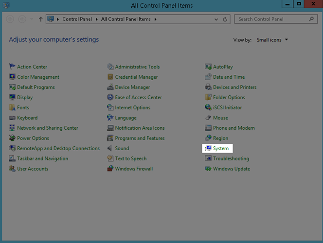The image size is (323, 243).
Task: Click the All Control Panel Items breadcrumb
Action: pyautogui.click(x=126, y=19)
